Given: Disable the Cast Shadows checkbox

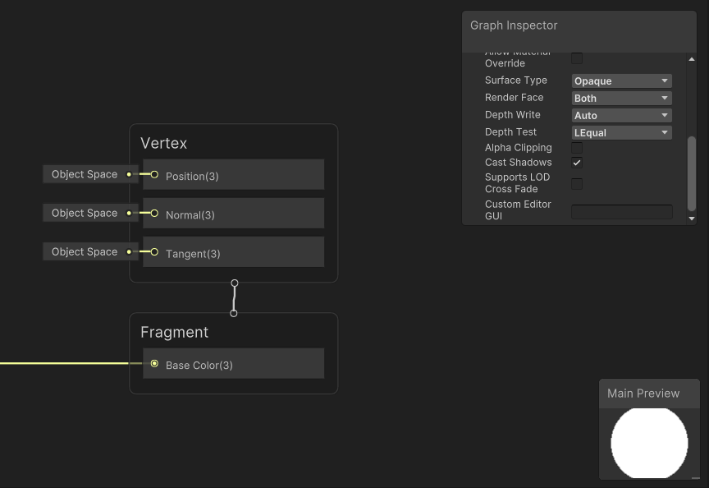Looking at the screenshot, I should point(577,163).
